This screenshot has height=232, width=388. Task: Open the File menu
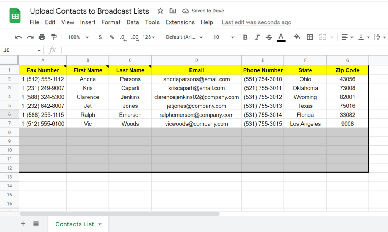[x=34, y=22]
